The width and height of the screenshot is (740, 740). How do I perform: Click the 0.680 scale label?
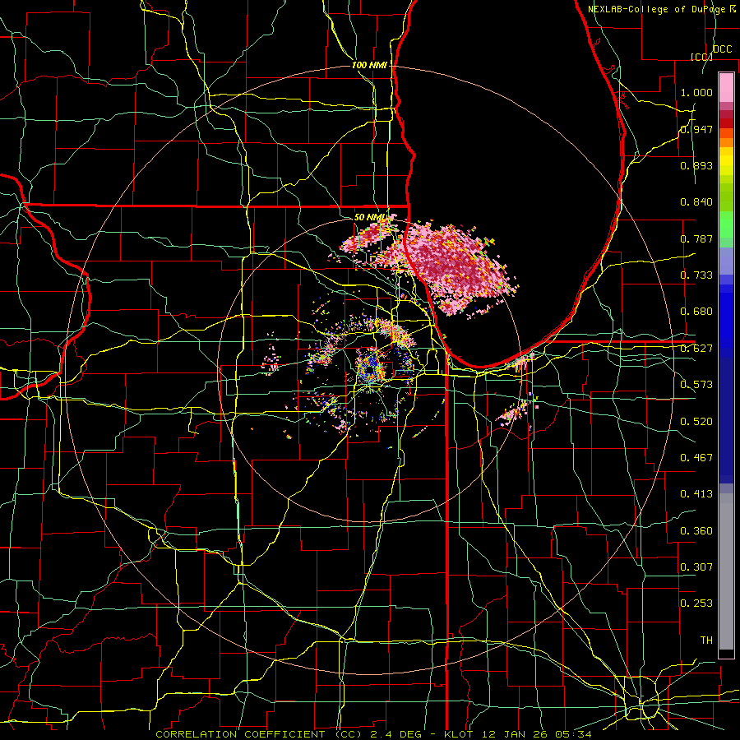(696, 312)
